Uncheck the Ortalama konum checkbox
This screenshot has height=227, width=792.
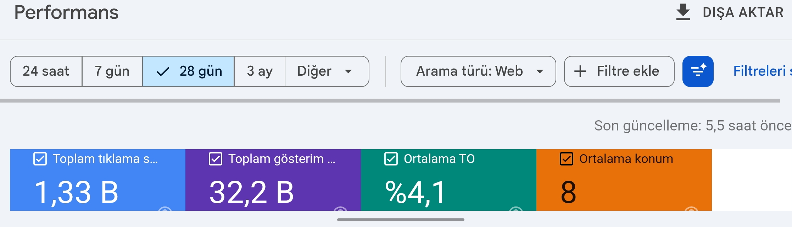click(566, 159)
